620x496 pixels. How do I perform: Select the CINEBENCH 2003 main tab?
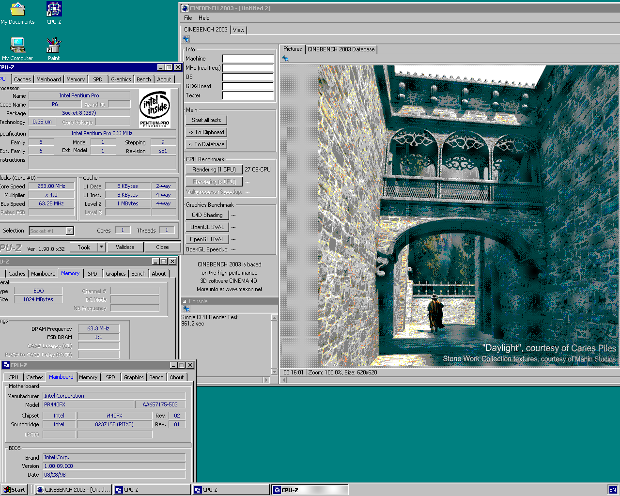click(x=206, y=30)
